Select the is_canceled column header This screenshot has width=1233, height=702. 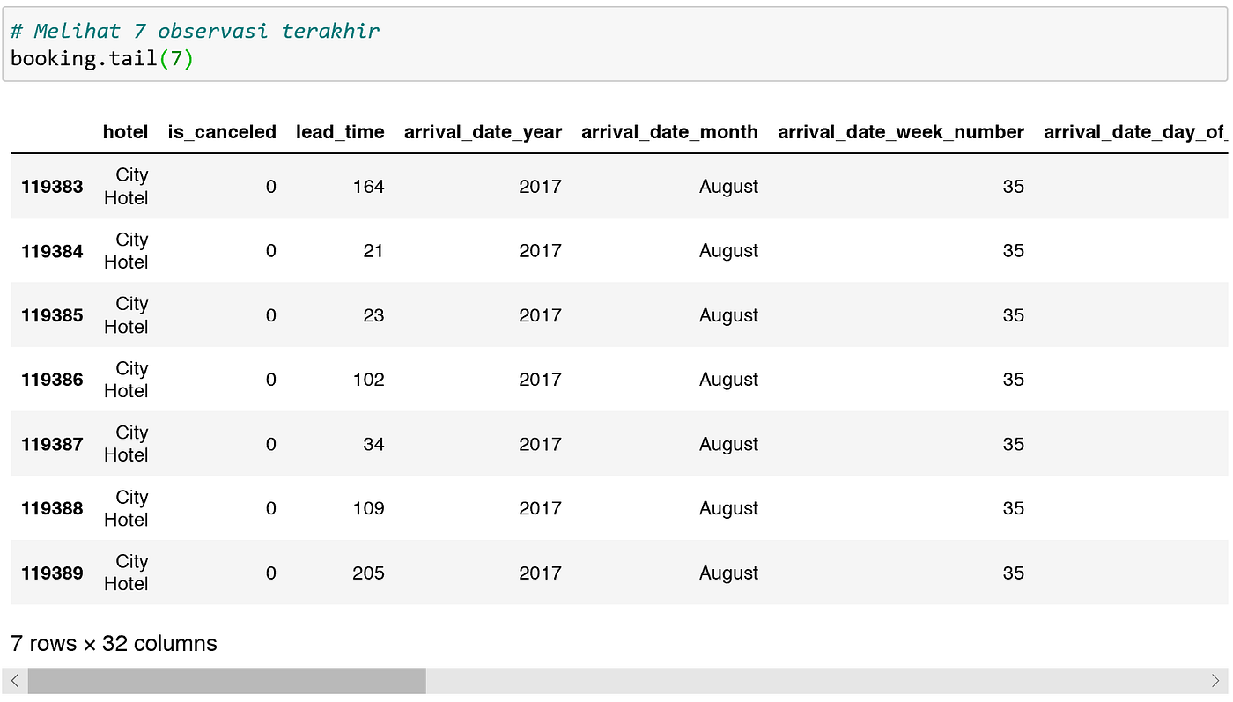(222, 132)
